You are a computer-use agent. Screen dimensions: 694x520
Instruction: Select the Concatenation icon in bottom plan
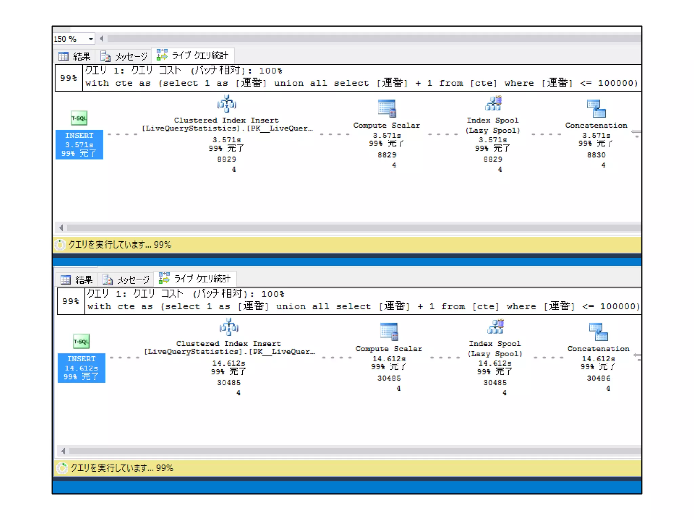[x=598, y=332]
